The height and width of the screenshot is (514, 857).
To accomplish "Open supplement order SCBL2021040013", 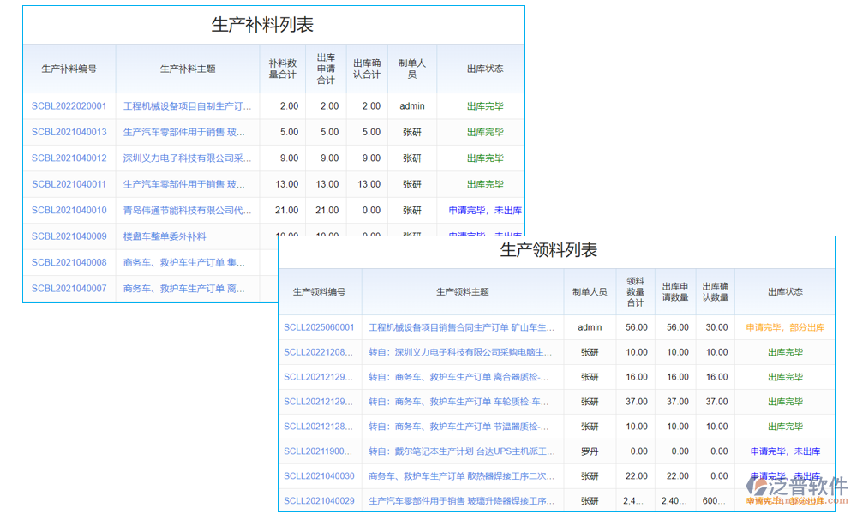I will [x=69, y=132].
